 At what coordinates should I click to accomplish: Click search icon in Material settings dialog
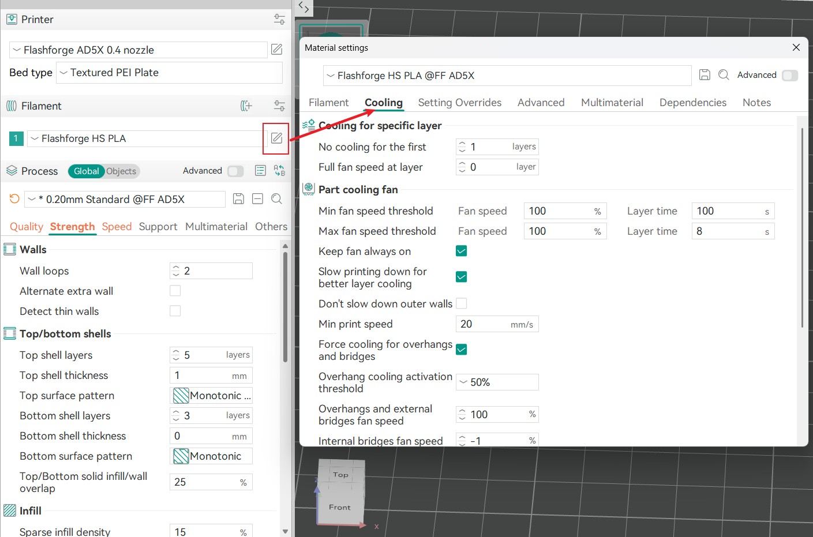pos(724,75)
